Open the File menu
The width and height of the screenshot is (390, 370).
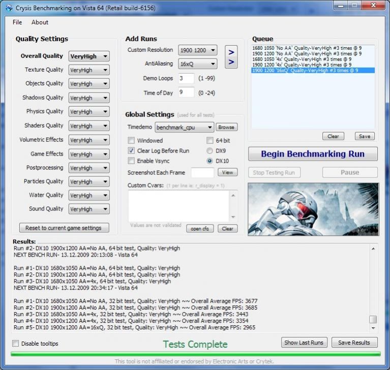tap(17, 22)
